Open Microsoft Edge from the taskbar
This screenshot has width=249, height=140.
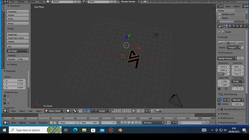click(x=75, y=130)
